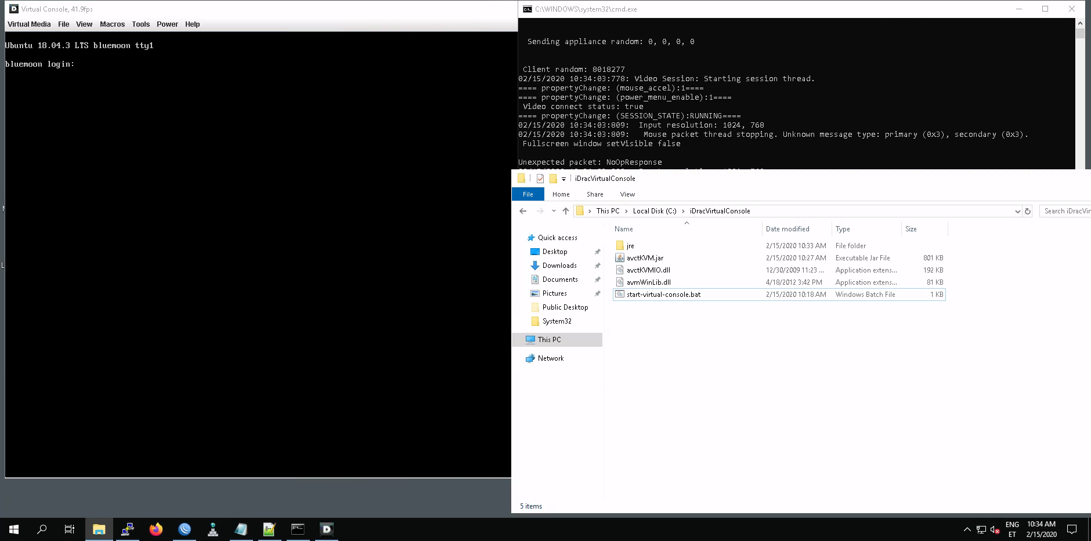The height and width of the screenshot is (541, 1091).
Task: Select Network in navigation pane
Action: [551, 358]
